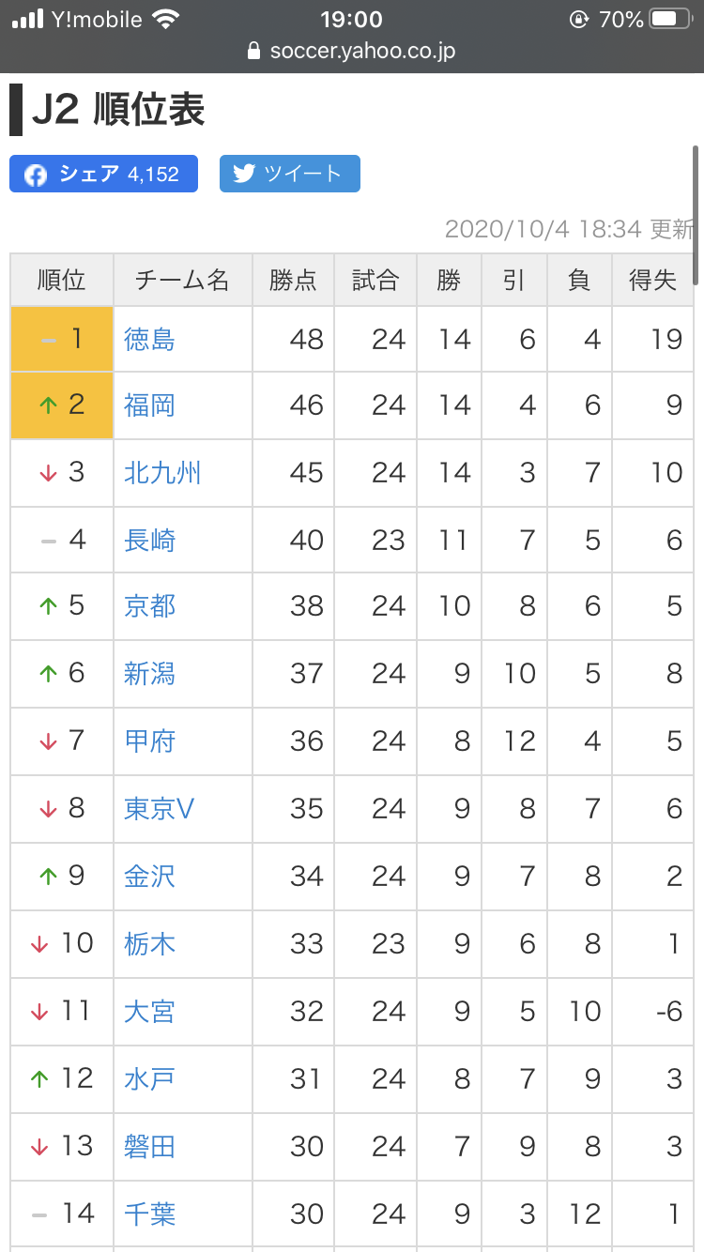Open the 千葉 team link
The image size is (704, 1252).
[150, 1214]
